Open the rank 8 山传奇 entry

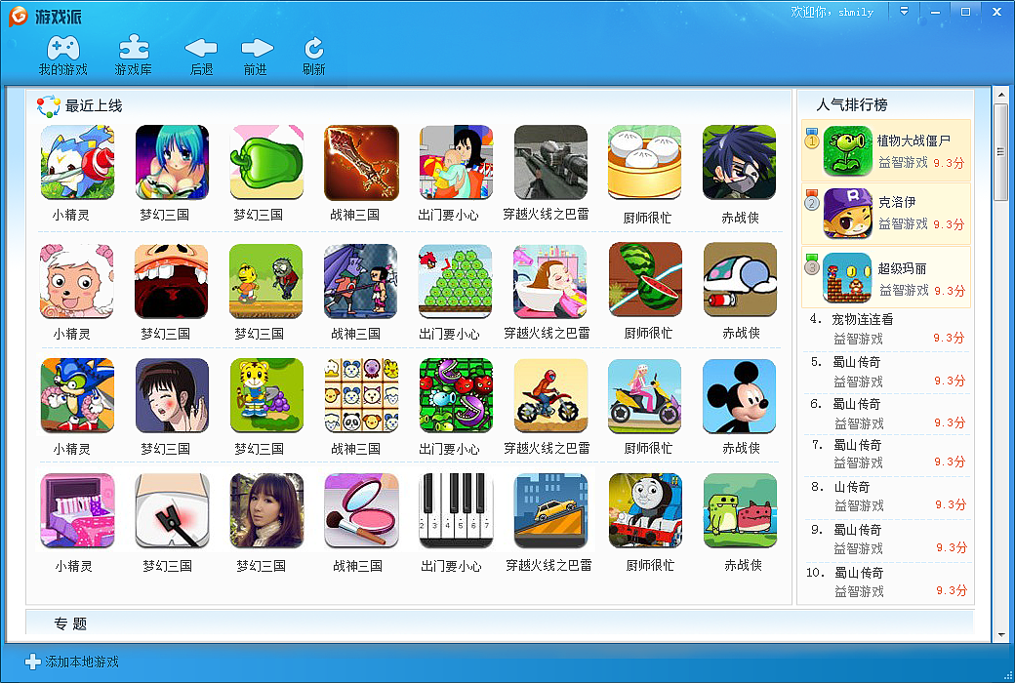coord(886,496)
